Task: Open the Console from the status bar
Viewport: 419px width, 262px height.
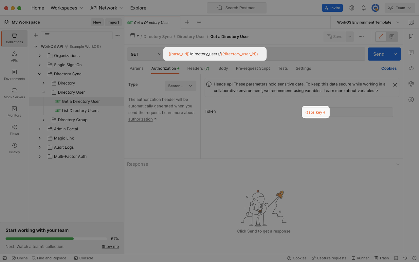Action: coord(83,258)
